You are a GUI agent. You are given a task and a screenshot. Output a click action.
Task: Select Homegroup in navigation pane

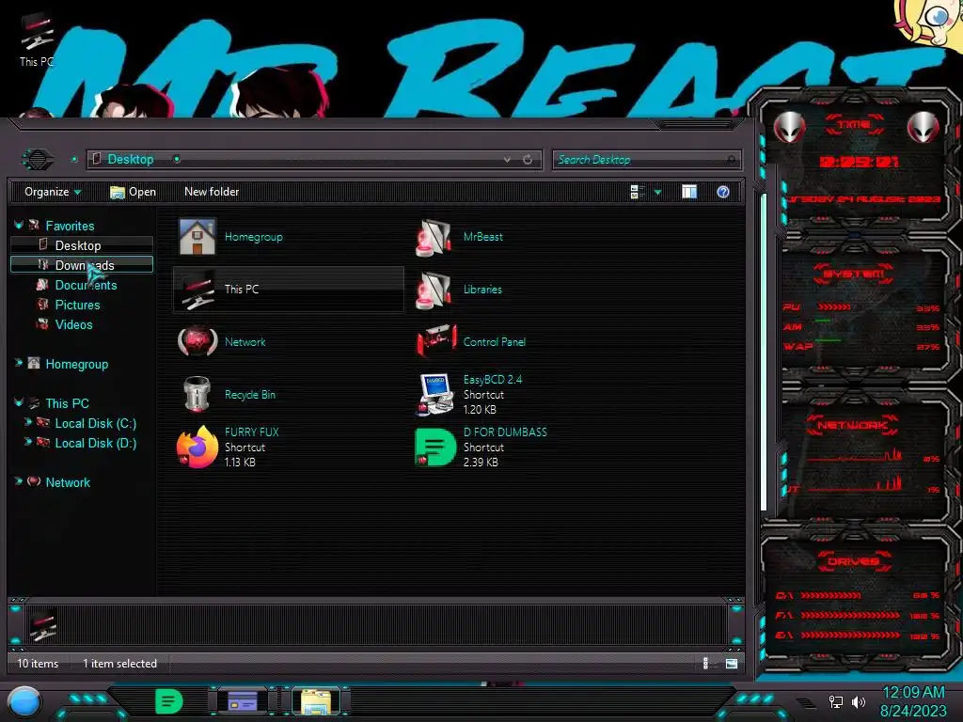pyautogui.click(x=76, y=364)
